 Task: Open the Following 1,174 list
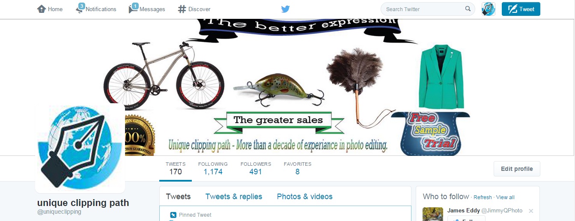[213, 168]
